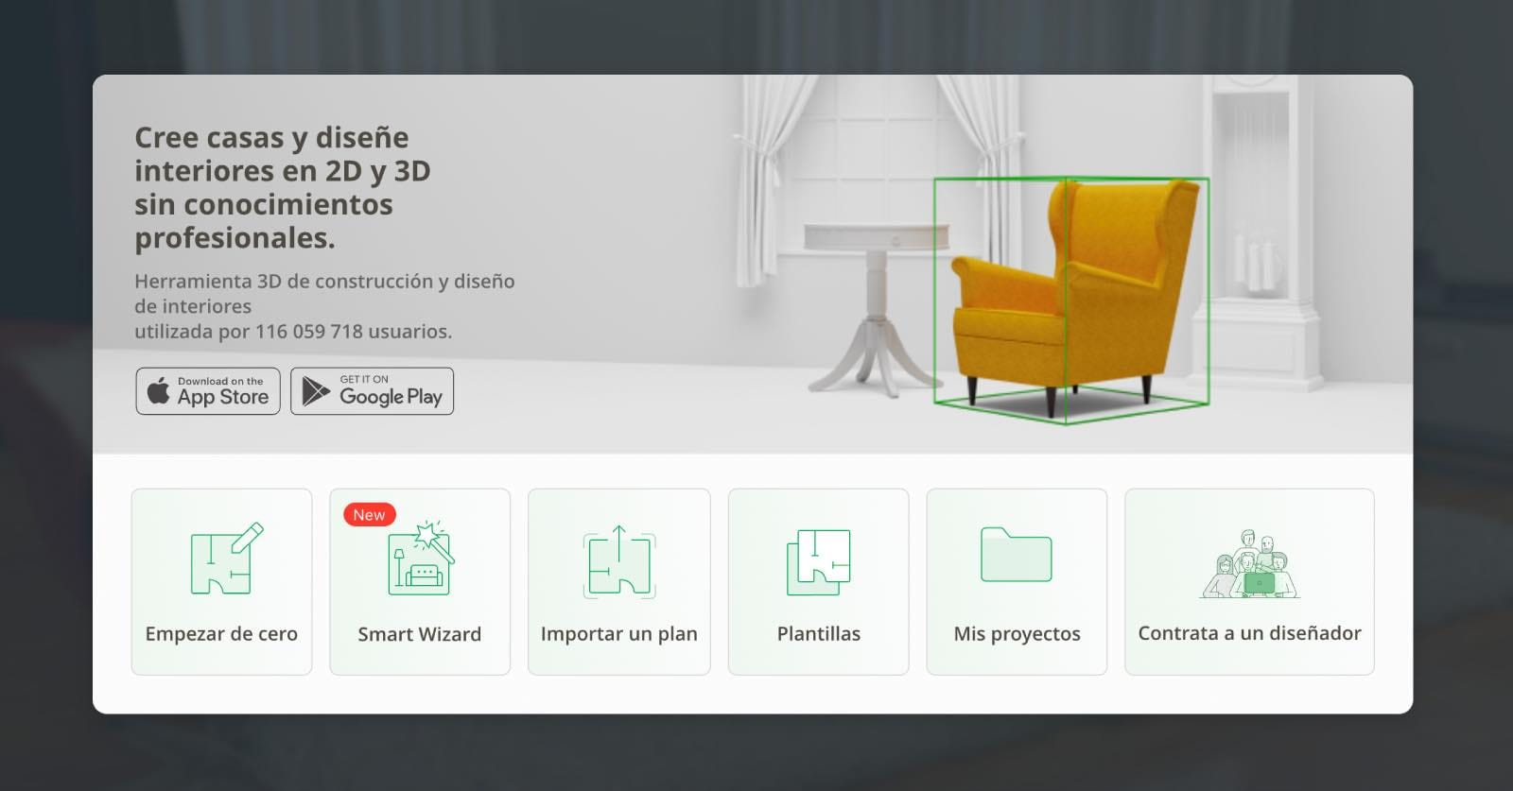Click the Importar un plan upload icon
This screenshot has height=791, width=1513.
click(x=618, y=561)
